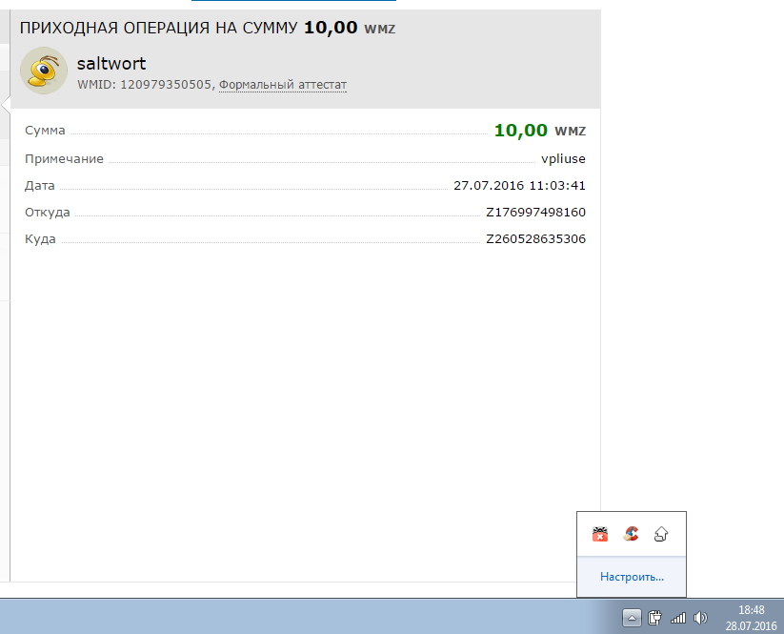784x634 pixels.
Task: Select WMID 120979350505 text
Action: [x=144, y=85]
